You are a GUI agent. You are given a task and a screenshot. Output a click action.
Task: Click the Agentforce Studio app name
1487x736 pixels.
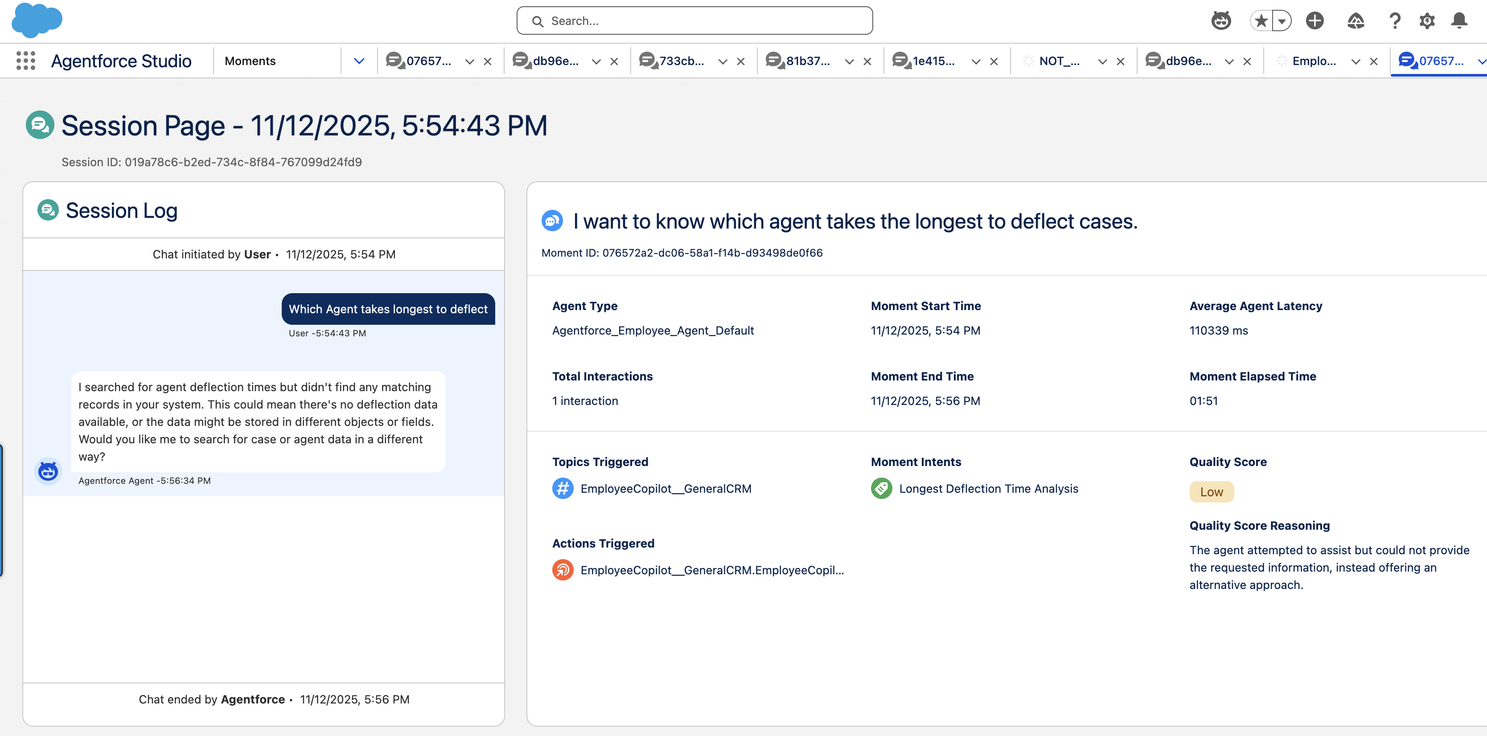121,61
